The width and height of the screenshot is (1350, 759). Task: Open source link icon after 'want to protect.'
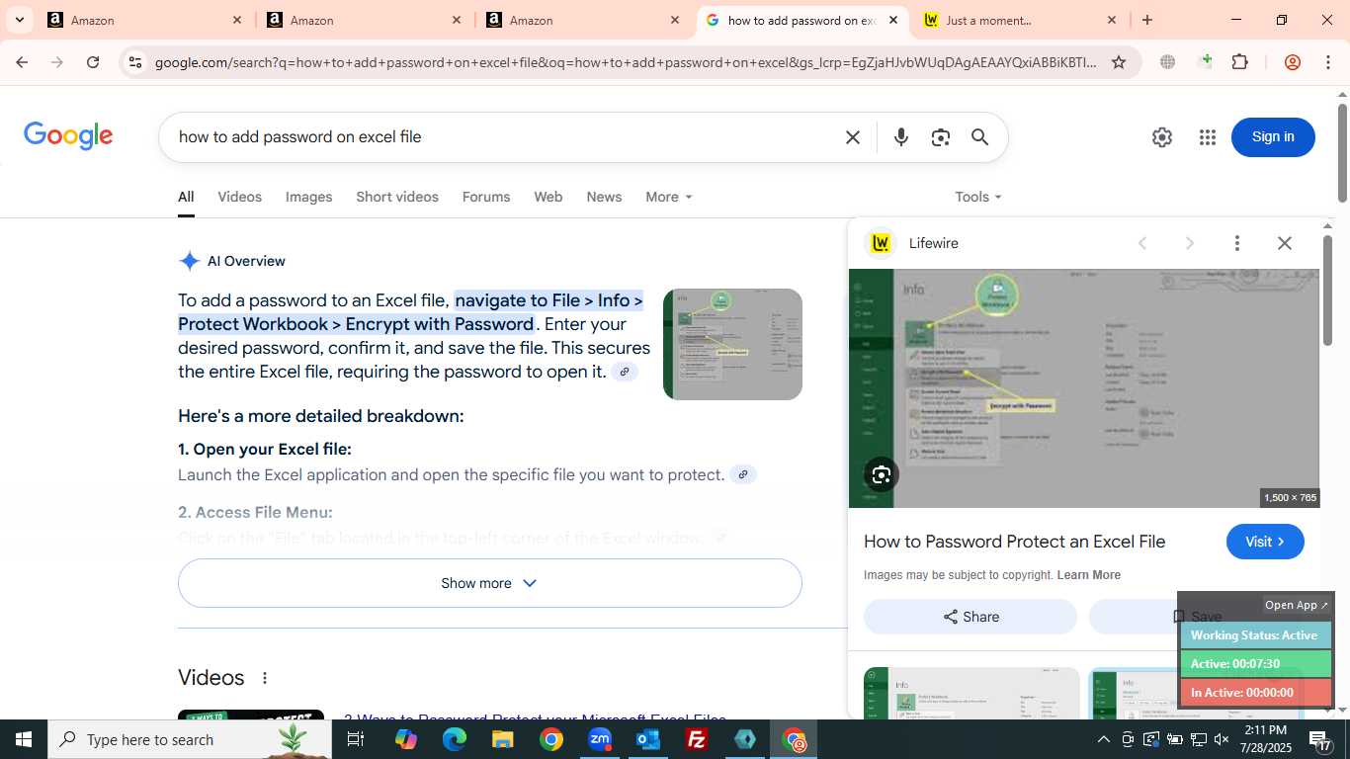[x=743, y=474]
